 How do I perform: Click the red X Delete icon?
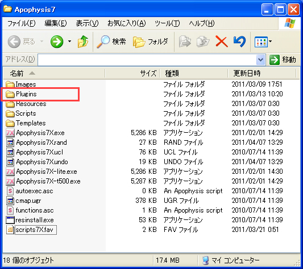click(222, 42)
